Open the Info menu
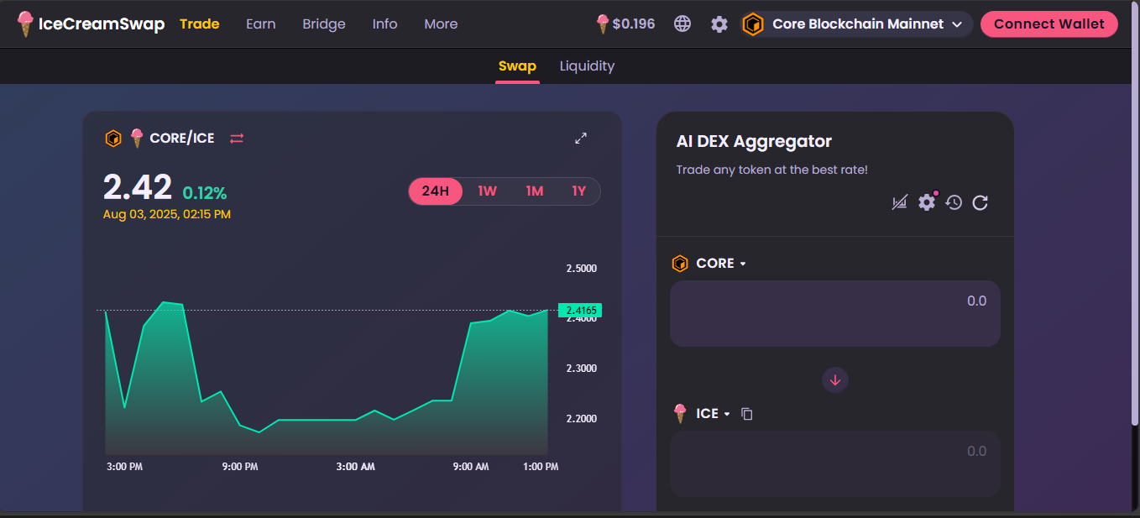The width and height of the screenshot is (1140, 518). [x=384, y=24]
